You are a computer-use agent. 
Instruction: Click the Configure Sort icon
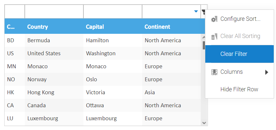pyautogui.click(x=214, y=19)
